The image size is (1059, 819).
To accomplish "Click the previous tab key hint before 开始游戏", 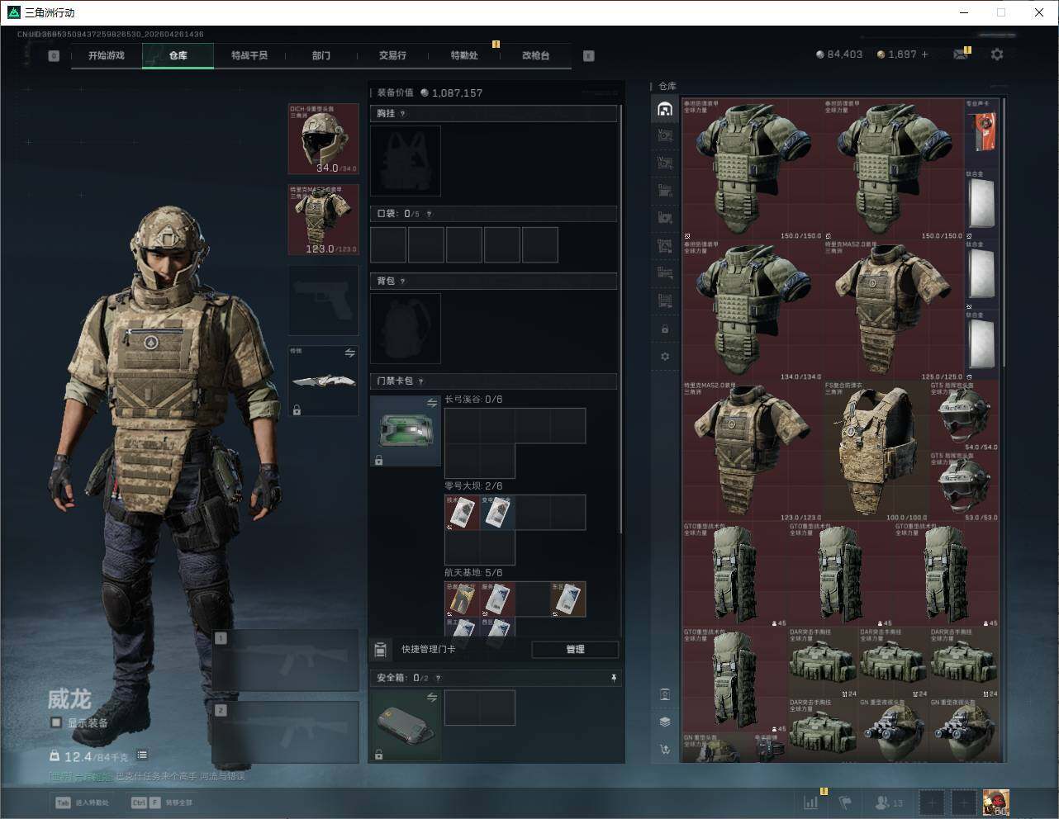I will click(54, 56).
